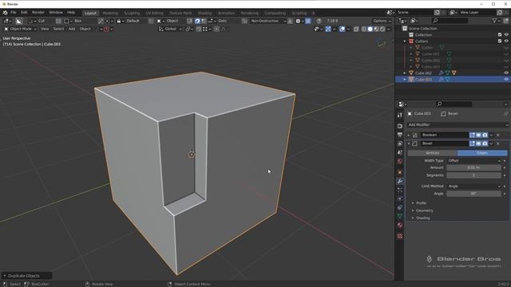Toggle X-ray view in viewport header
Screen dimensions: 511x287
356,29
